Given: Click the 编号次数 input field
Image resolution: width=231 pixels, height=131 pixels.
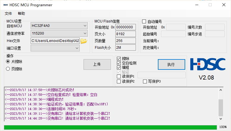Looking at the screenshot, I should point(215,27).
